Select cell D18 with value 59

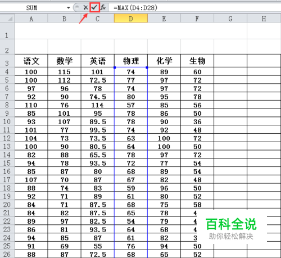pos(131,188)
